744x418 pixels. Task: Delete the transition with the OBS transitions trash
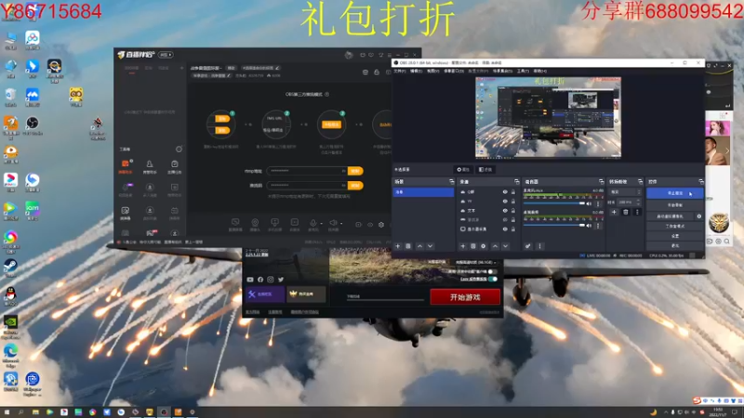click(x=625, y=213)
